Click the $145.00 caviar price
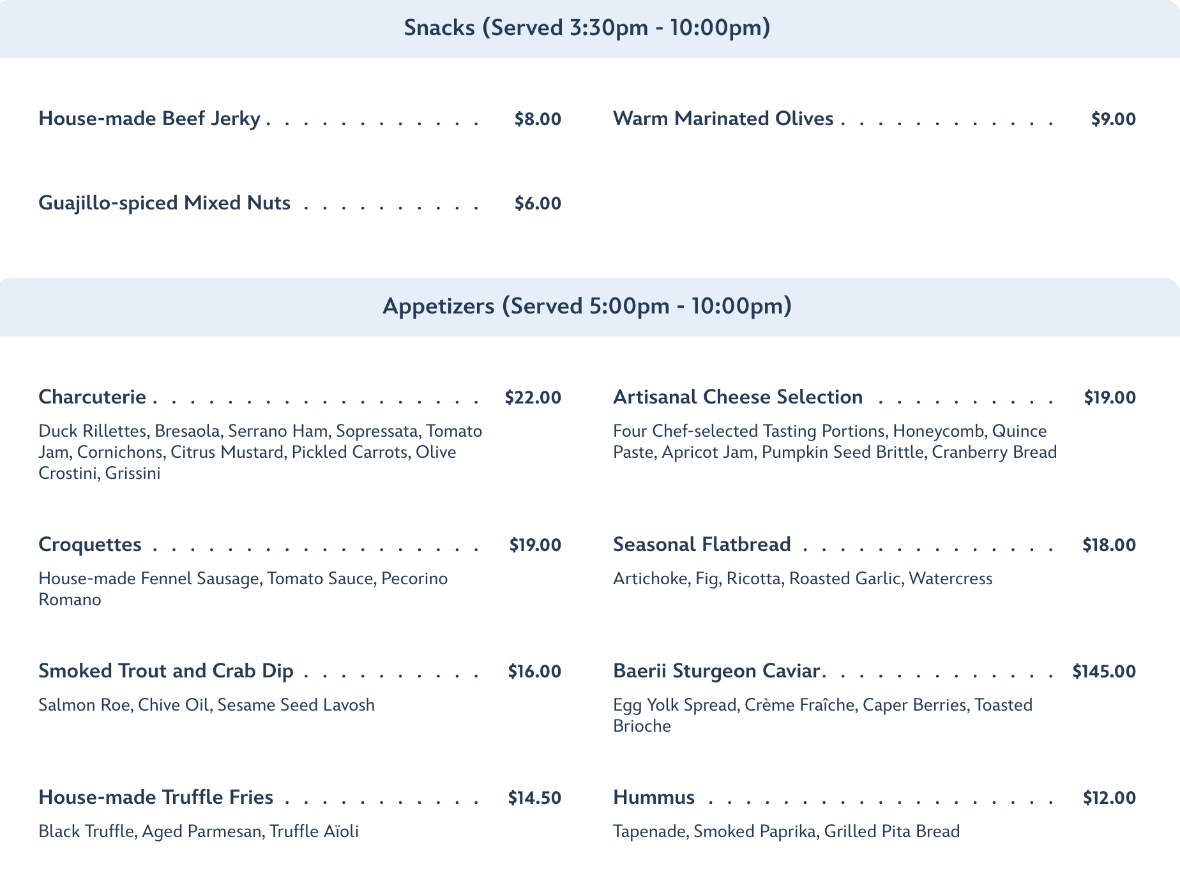This screenshot has width=1180, height=876. click(x=1104, y=671)
